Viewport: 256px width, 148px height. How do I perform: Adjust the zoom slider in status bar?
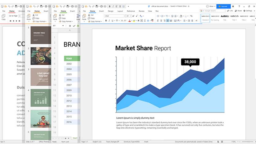click(248, 142)
